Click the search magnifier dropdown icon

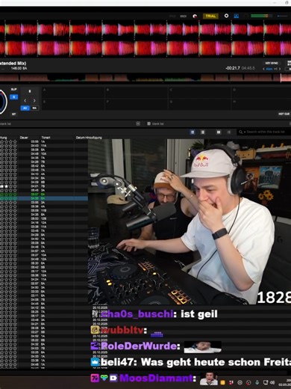pos(241,132)
